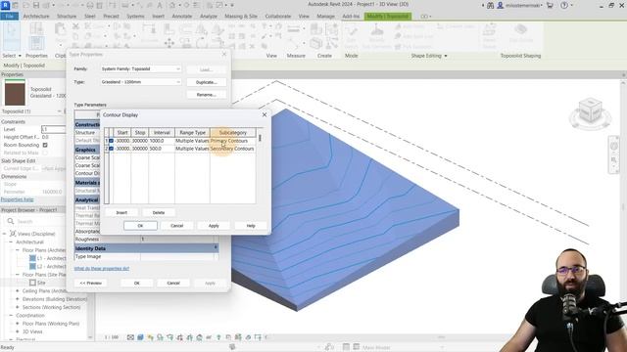
Task: Click the Project Browser search magnifier icon
Action: [11, 221]
